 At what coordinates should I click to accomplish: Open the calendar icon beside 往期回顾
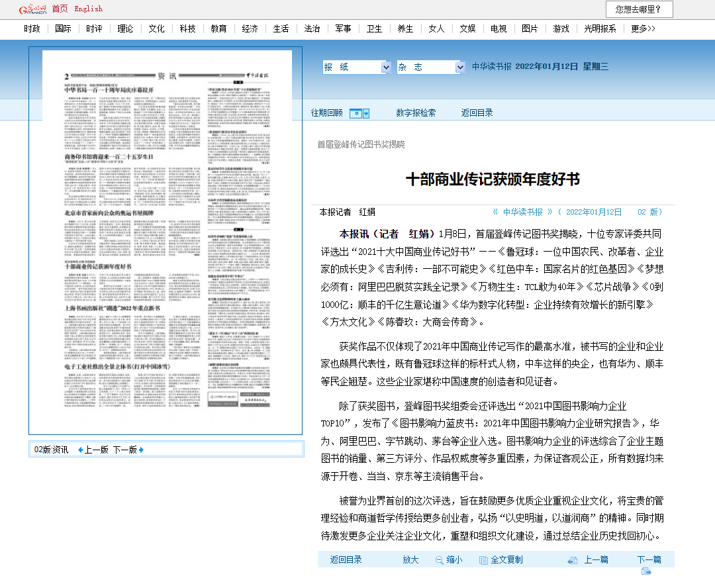click(x=356, y=113)
